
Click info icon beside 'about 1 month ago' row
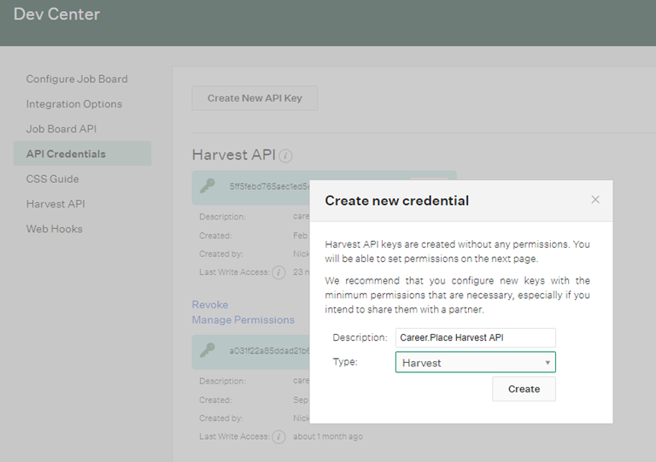coord(278,437)
